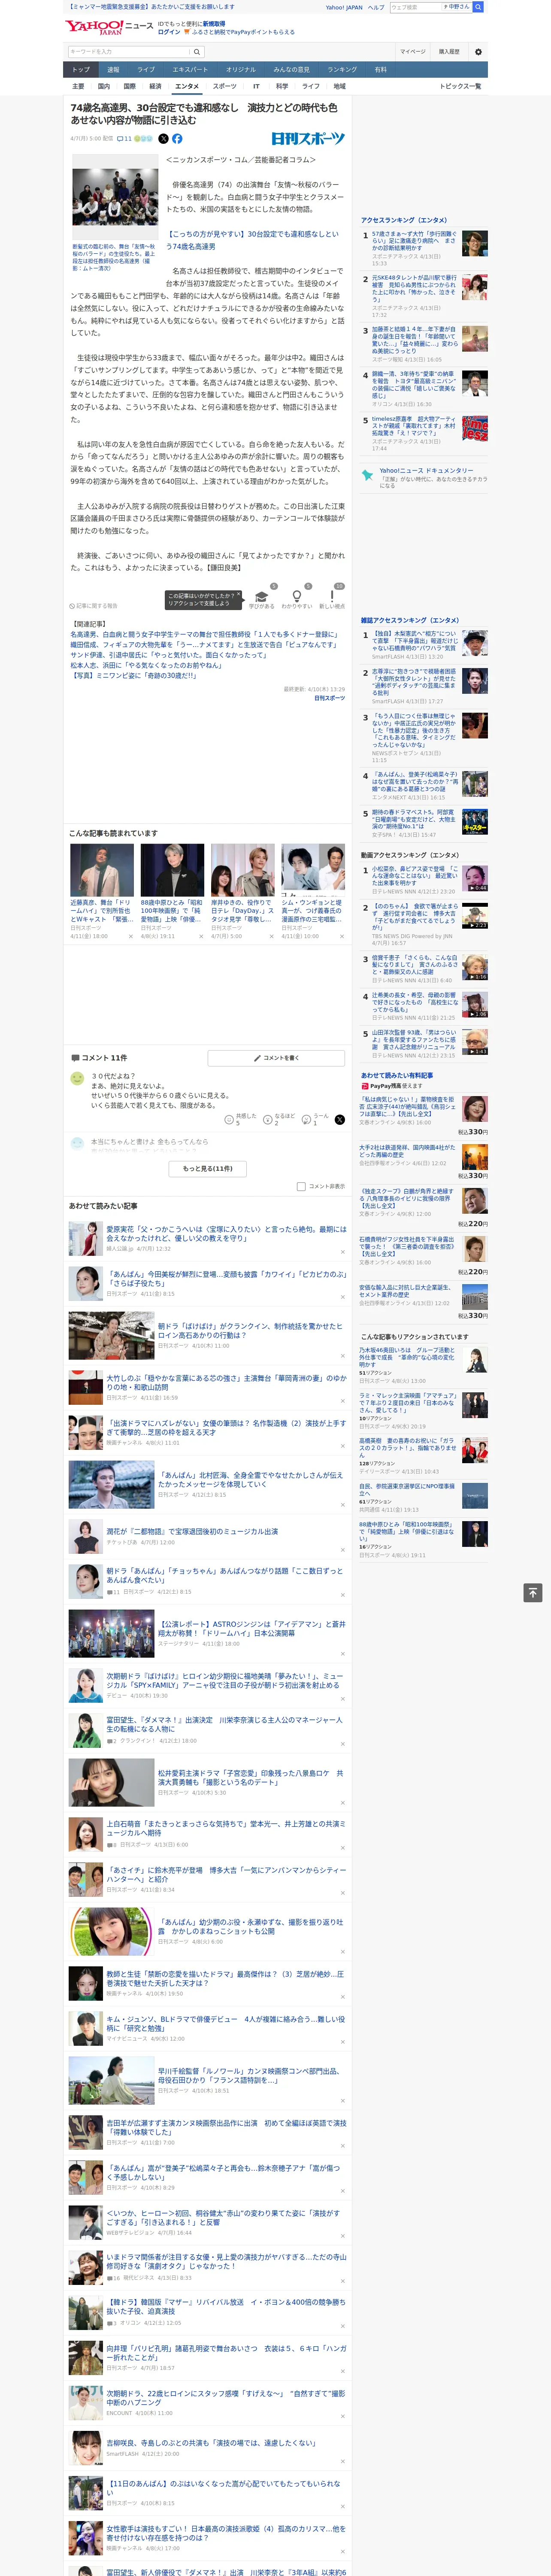The height and width of the screenshot is (2576, 551).
Task: Click the コメントを書く button
Action: click(x=276, y=1057)
